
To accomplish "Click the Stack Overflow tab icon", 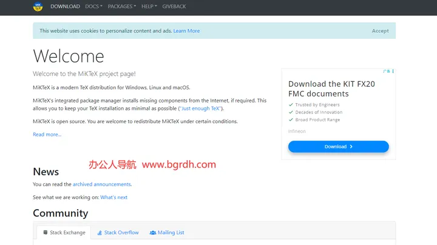I will (x=100, y=233).
